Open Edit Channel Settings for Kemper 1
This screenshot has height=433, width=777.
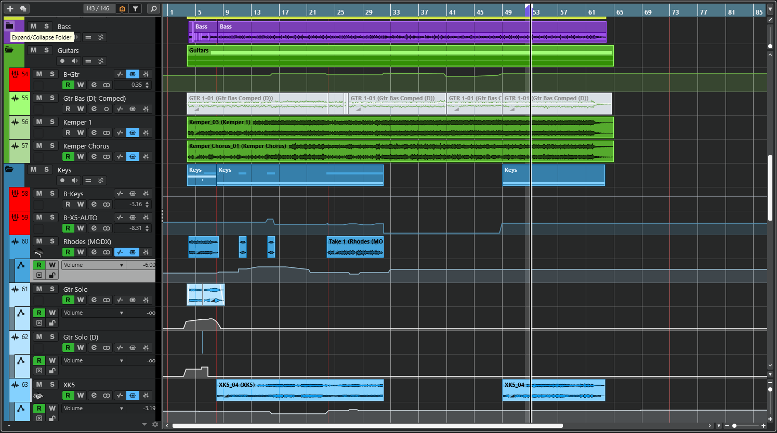(94, 133)
